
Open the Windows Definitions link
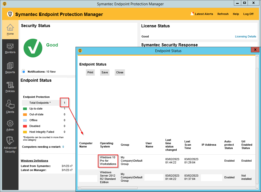tap(34, 161)
